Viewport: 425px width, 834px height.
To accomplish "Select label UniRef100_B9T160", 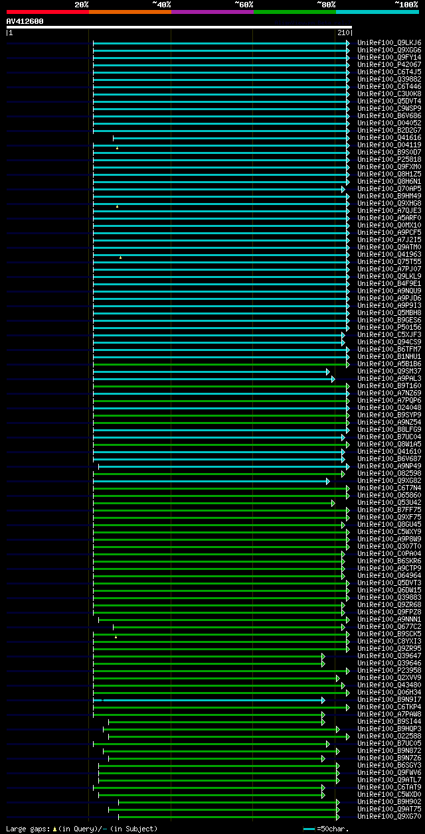I will click(389, 385).
